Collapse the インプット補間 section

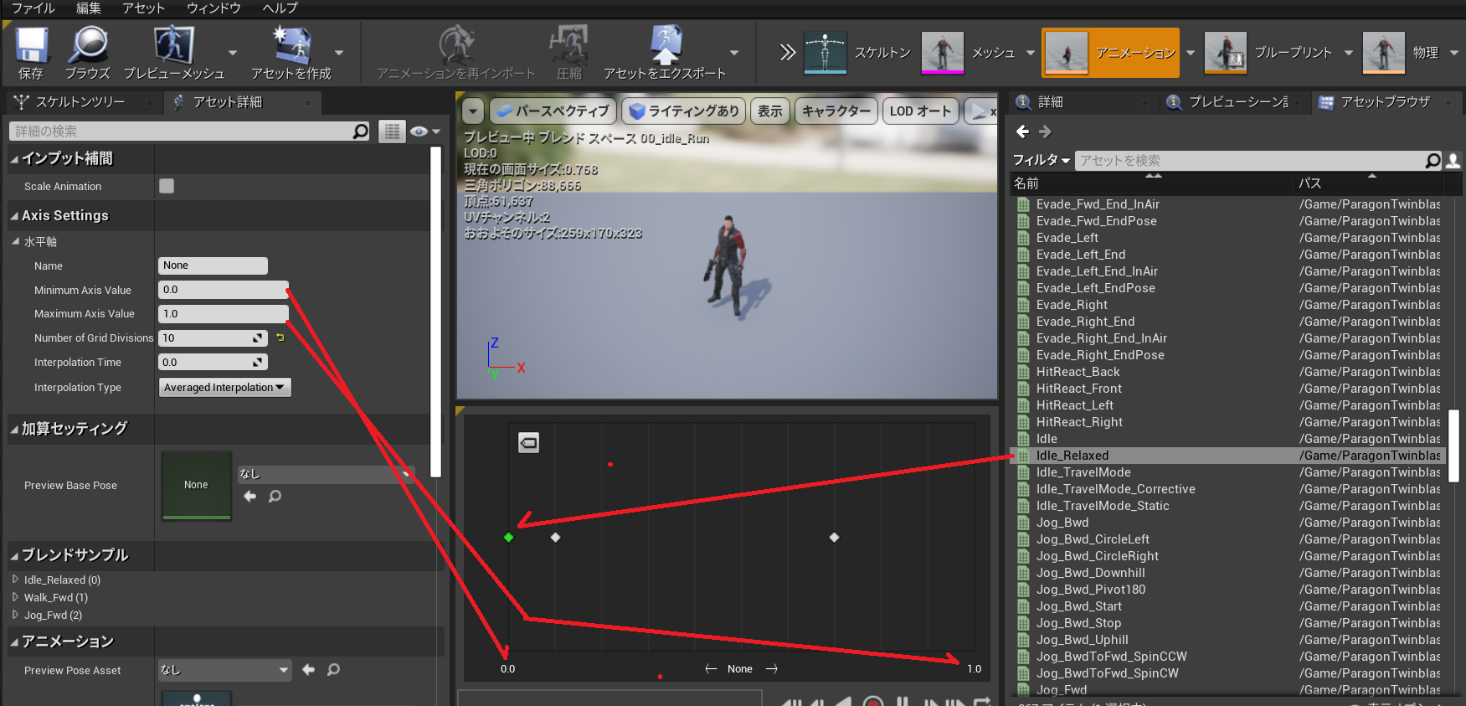[14, 159]
